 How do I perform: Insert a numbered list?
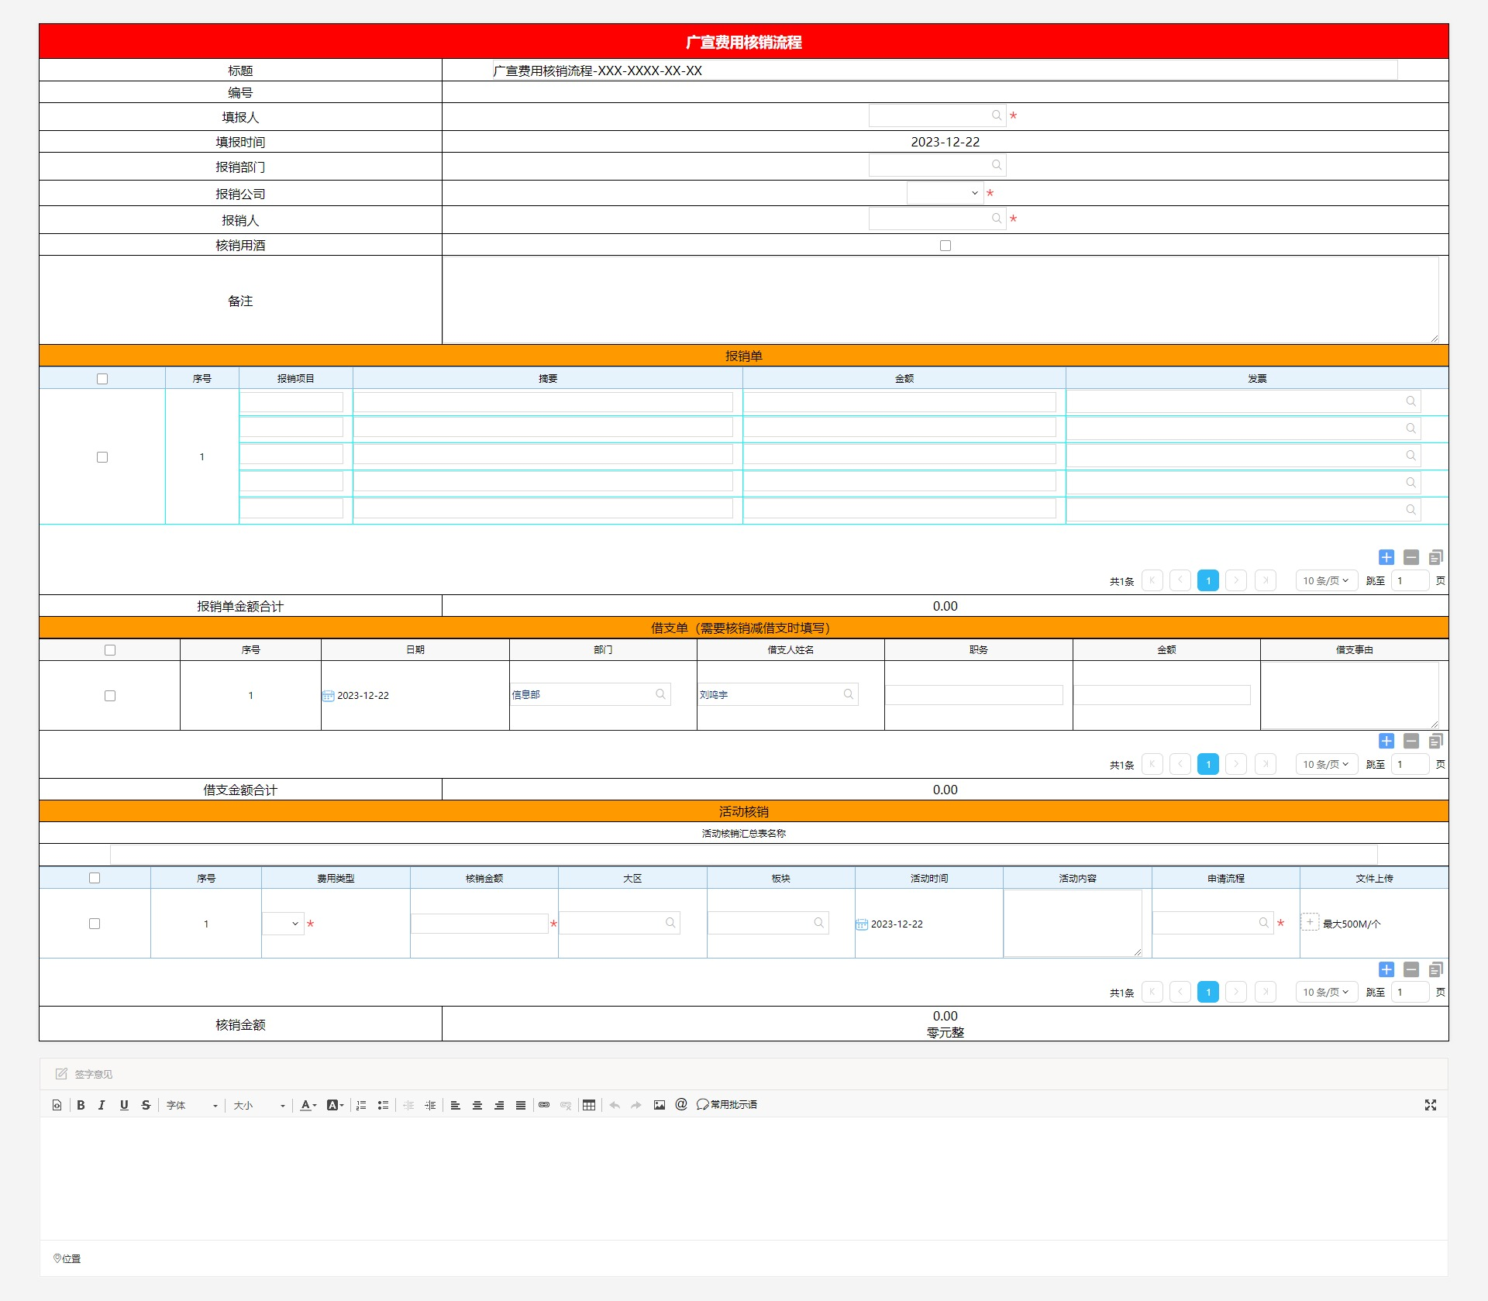(361, 1105)
